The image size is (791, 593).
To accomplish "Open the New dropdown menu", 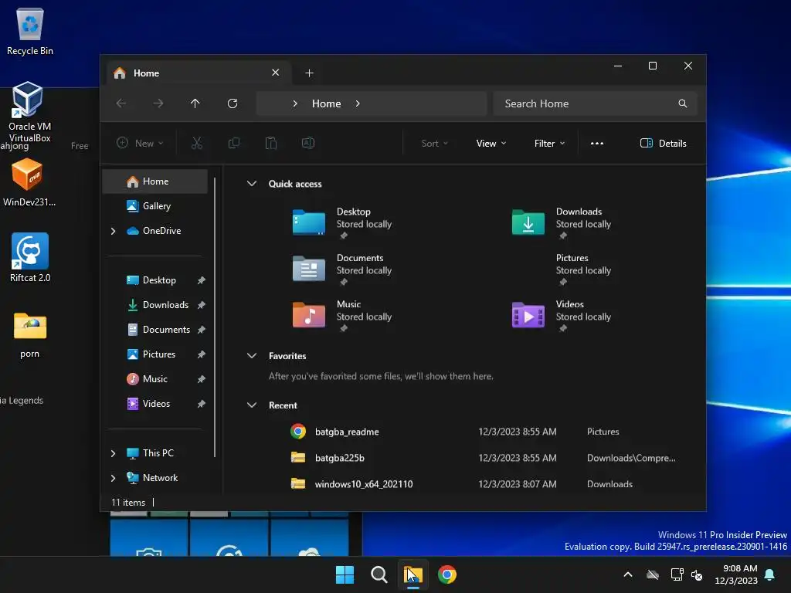I will [x=141, y=143].
